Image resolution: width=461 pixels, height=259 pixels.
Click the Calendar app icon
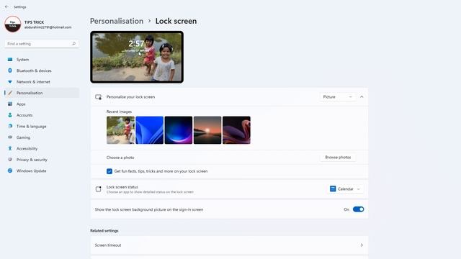(x=333, y=188)
